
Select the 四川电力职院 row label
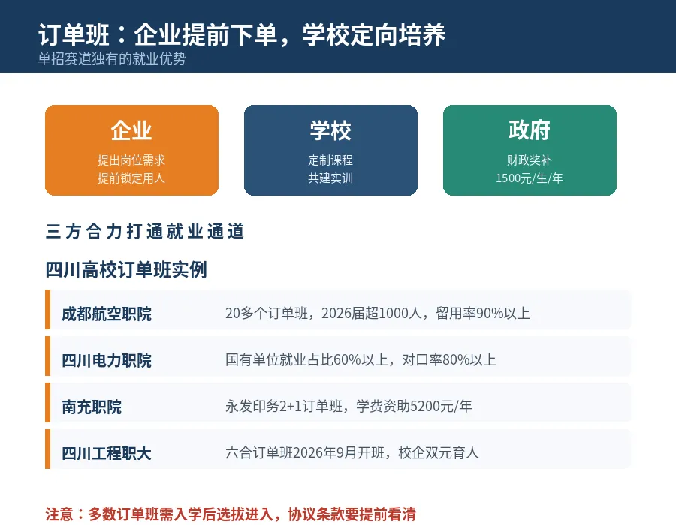[107, 360]
